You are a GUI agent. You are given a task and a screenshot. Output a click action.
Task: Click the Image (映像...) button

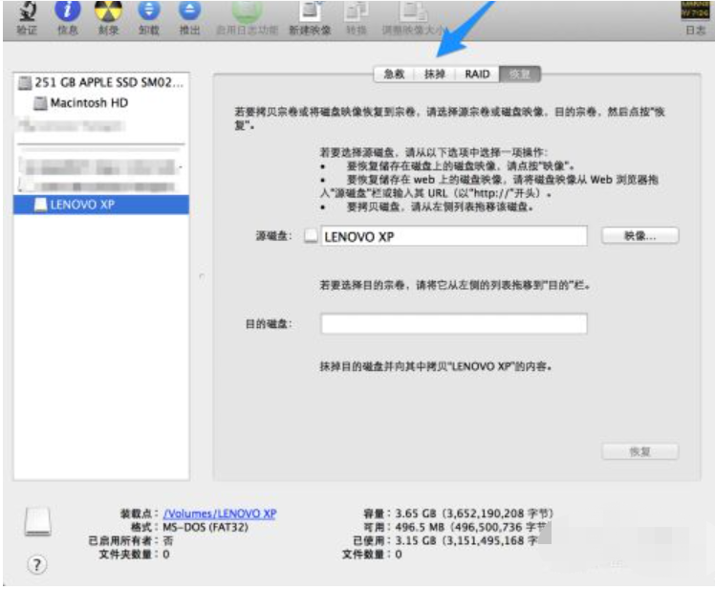point(639,235)
